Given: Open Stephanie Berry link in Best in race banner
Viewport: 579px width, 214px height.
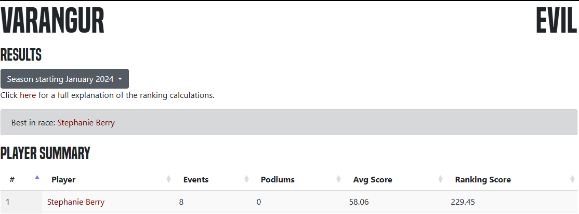Looking at the screenshot, I should 86,123.
